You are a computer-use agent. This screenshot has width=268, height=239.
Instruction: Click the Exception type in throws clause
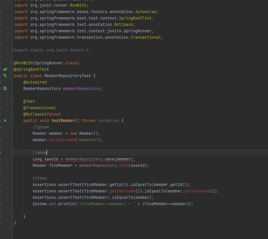point(108,121)
